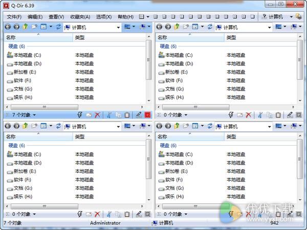Expand 0 个对象 dropdown in bottom-left pane
The image size is (307, 230).
click(x=34, y=214)
